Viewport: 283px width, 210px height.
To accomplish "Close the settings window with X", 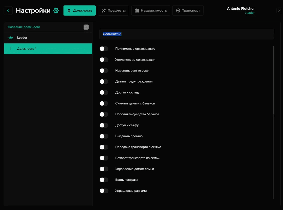I will pos(279,10).
